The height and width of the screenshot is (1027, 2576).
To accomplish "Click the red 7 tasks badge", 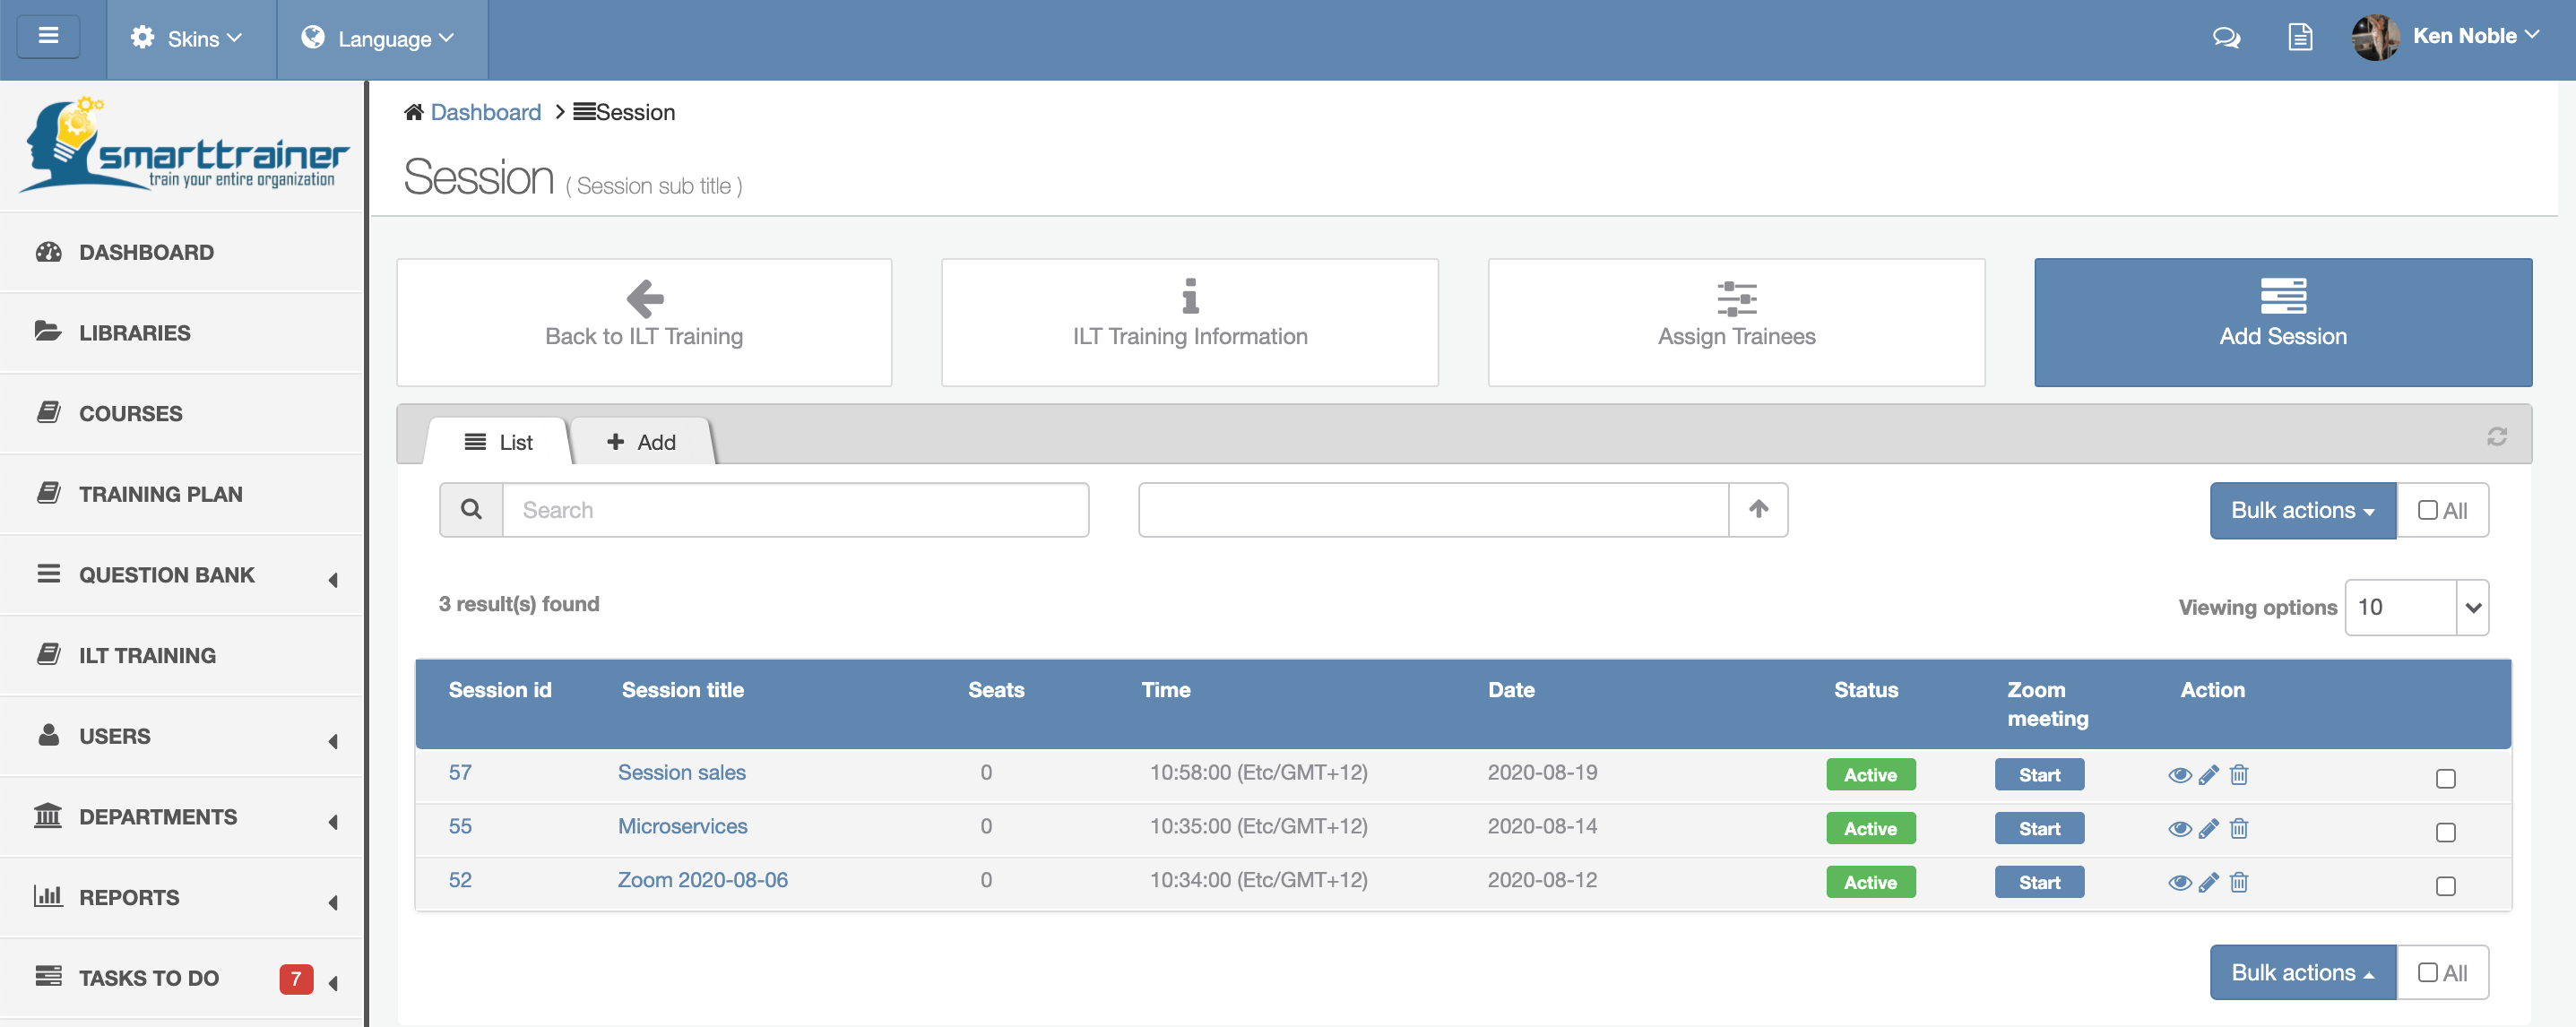I will 296,979.
